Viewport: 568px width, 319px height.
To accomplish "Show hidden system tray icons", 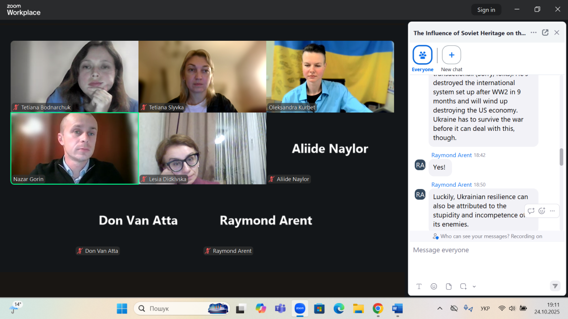I will pyautogui.click(x=439, y=309).
